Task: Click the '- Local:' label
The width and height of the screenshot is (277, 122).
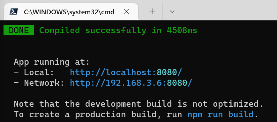Action: coord(34,72)
